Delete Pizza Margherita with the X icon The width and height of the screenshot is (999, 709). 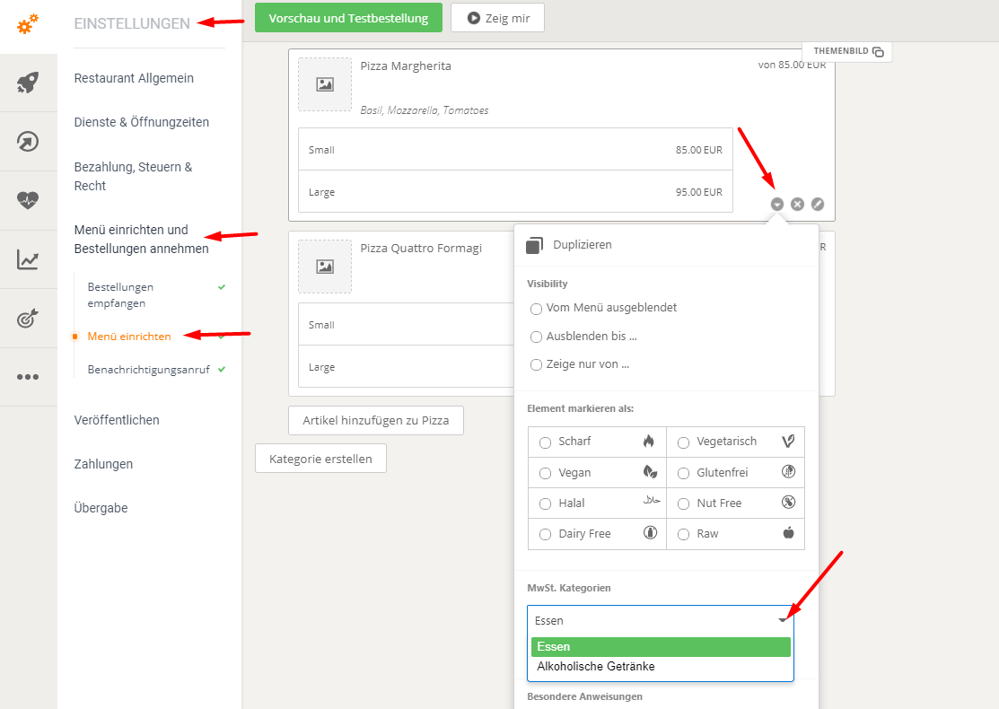pyautogui.click(x=797, y=204)
